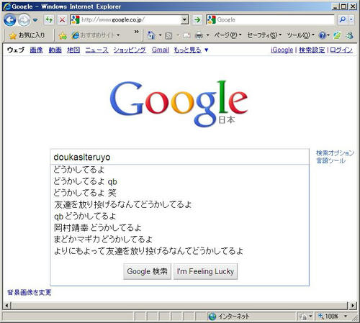The width and height of the screenshot is (360, 323).
Task: Click the horizontal scrollbar right arrow
Action: click(353, 306)
